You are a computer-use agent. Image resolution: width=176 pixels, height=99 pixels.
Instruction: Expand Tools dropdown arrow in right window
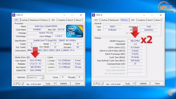(134, 84)
